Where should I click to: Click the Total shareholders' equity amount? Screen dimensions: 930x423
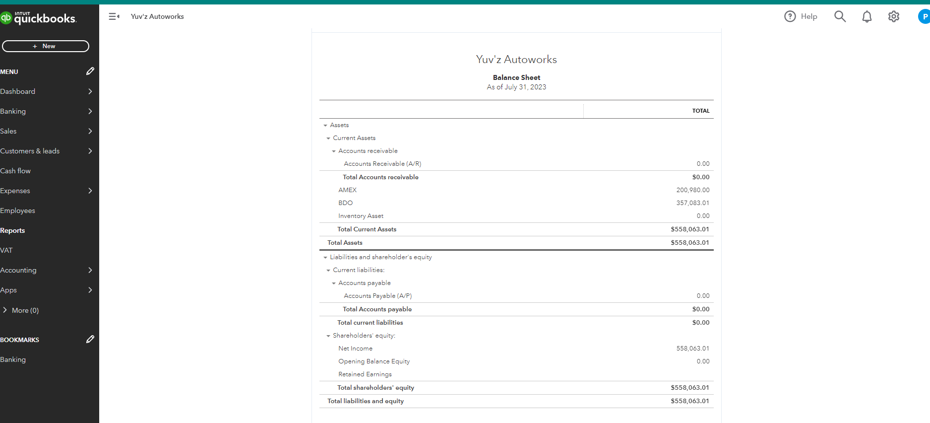pyautogui.click(x=690, y=388)
